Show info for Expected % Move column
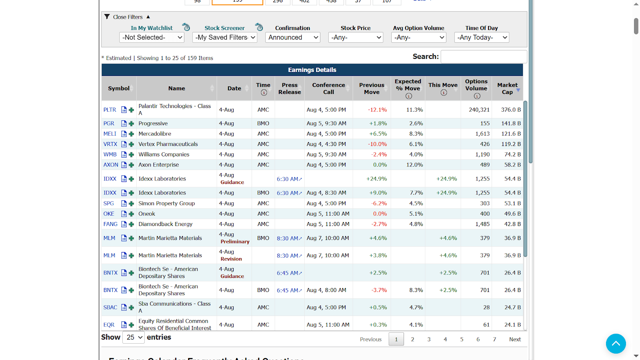The image size is (640, 360). point(408,96)
